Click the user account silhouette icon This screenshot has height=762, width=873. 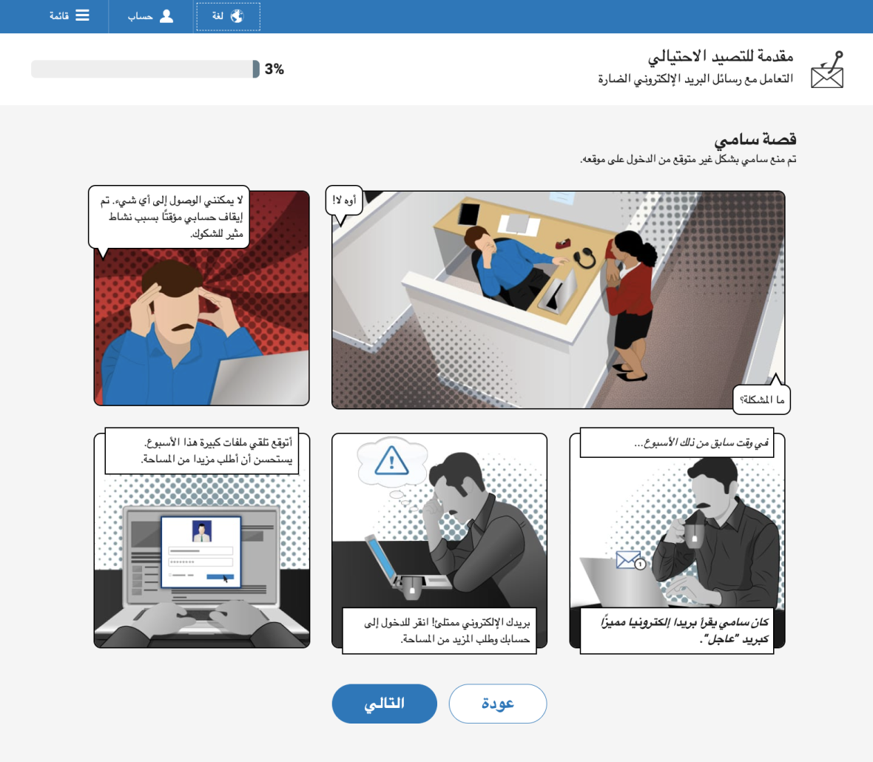tap(166, 16)
